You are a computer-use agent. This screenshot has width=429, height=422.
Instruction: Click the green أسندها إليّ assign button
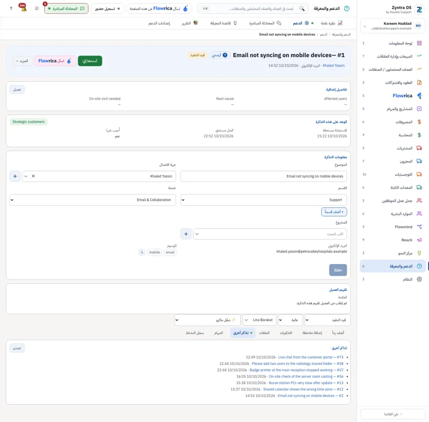90,61
